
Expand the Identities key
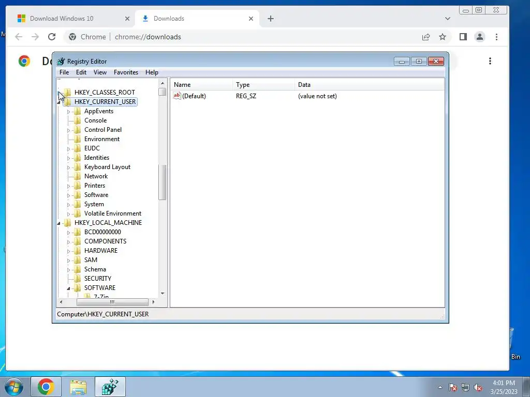68,158
